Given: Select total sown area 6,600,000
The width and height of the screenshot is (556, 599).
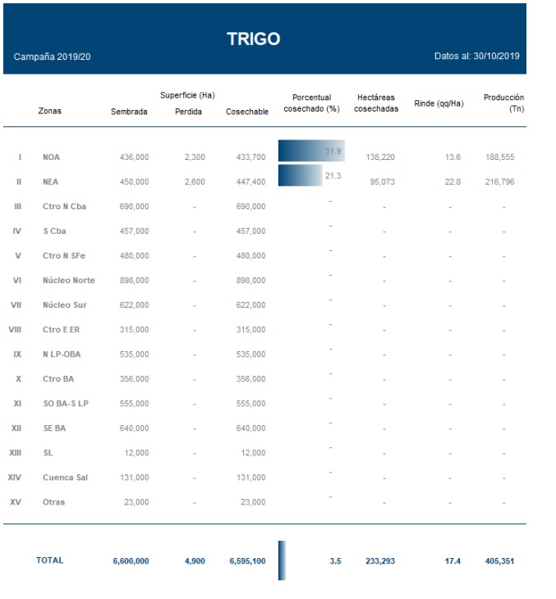Looking at the screenshot, I should point(131,561).
